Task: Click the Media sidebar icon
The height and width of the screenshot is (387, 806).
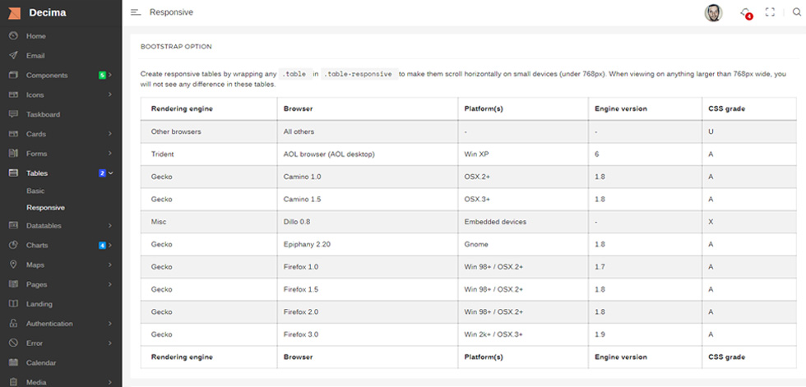Action: 14,382
